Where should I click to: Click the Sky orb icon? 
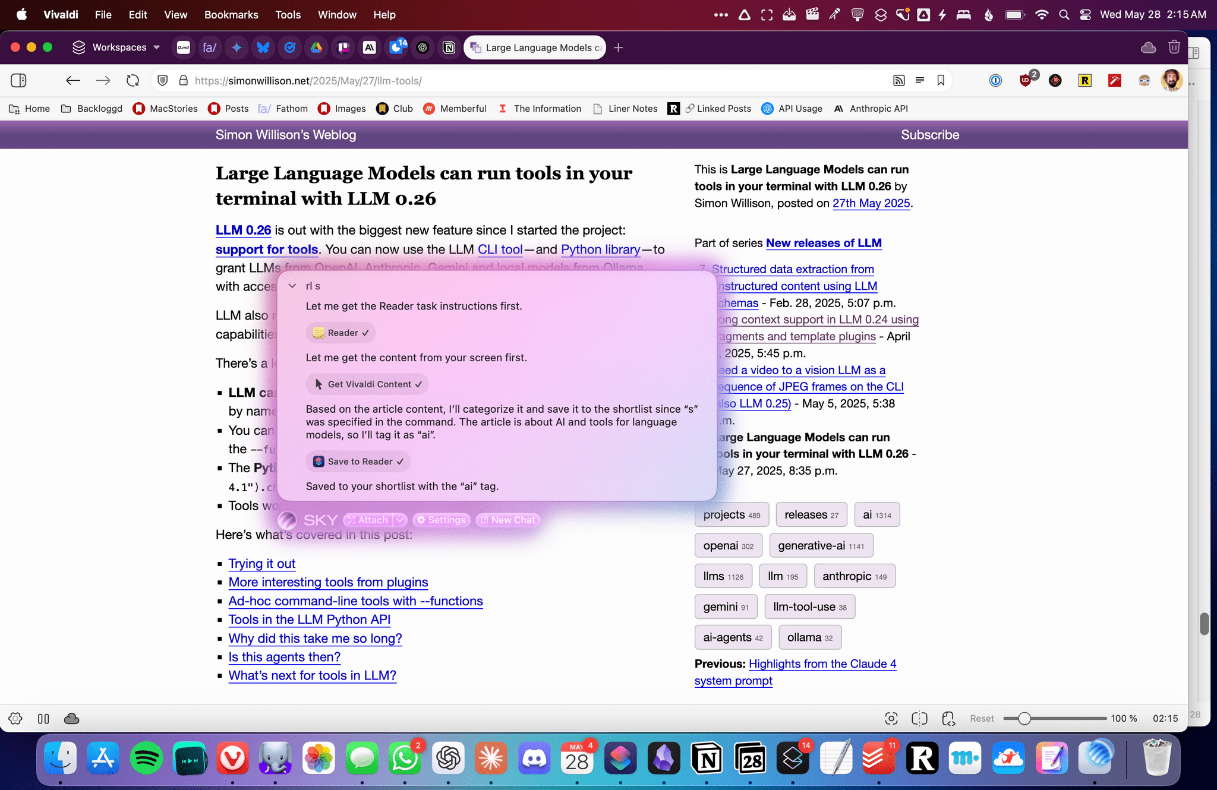coord(288,520)
